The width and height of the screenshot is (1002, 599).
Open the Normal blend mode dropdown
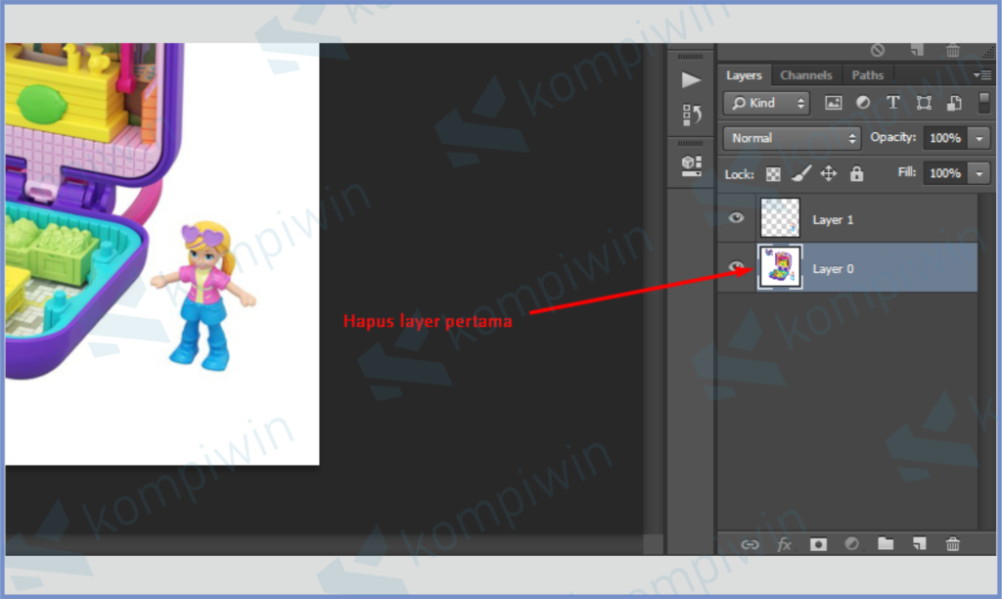coord(792,138)
